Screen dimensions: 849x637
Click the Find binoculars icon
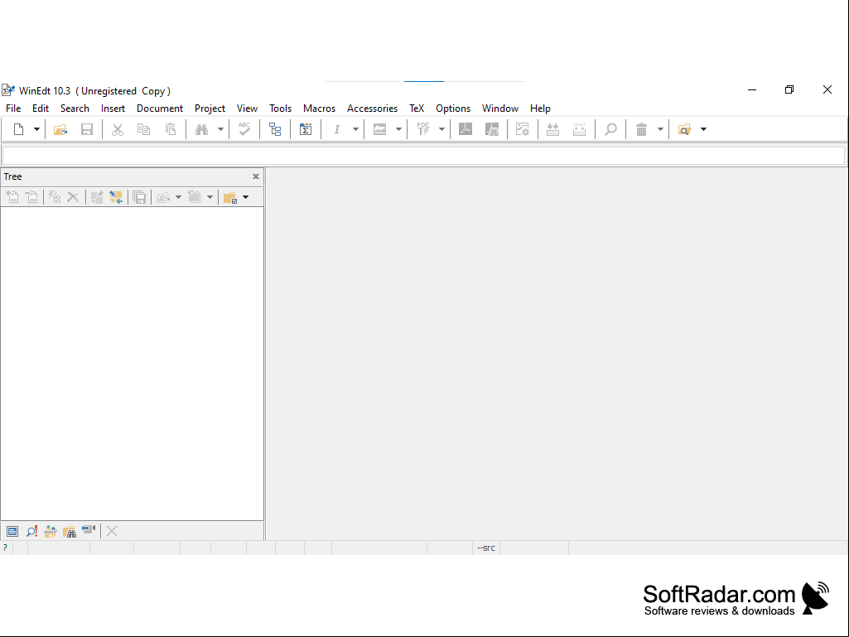pos(202,129)
